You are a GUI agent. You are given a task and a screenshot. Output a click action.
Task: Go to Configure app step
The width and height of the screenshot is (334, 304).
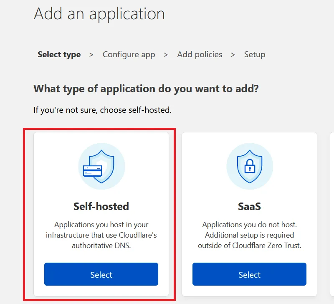click(129, 55)
